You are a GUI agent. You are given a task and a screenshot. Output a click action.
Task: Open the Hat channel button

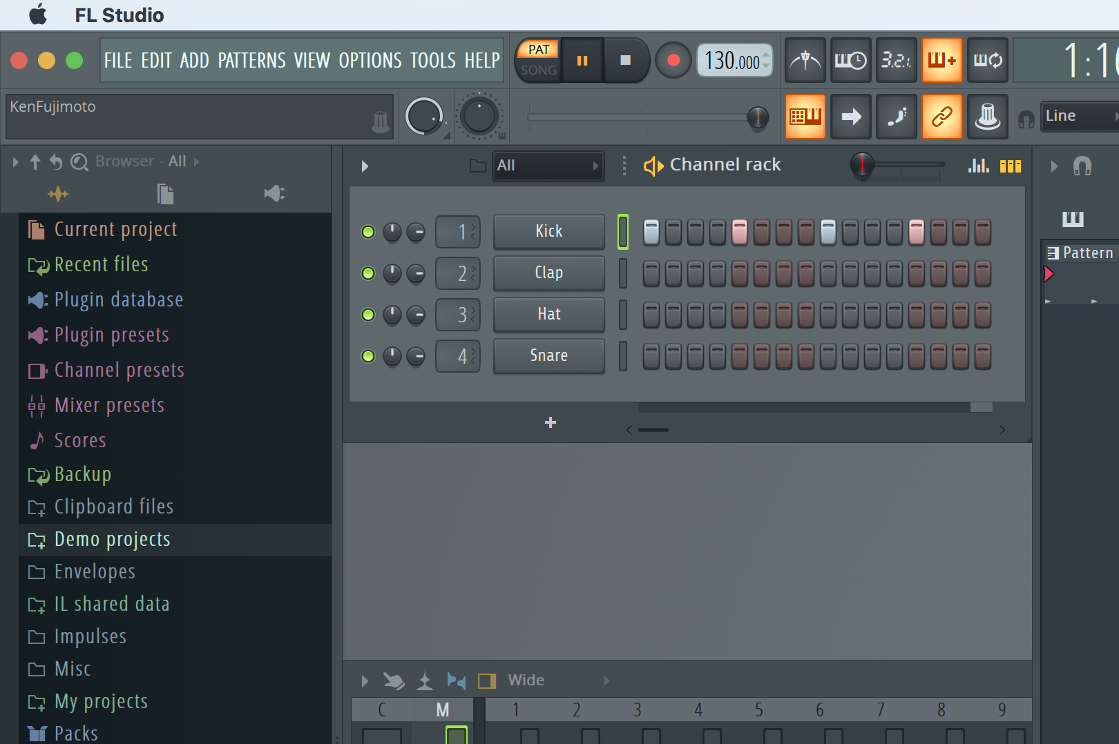[x=549, y=315]
